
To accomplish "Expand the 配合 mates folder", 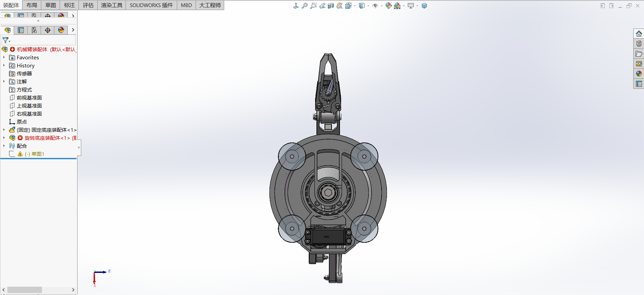I will coord(4,146).
